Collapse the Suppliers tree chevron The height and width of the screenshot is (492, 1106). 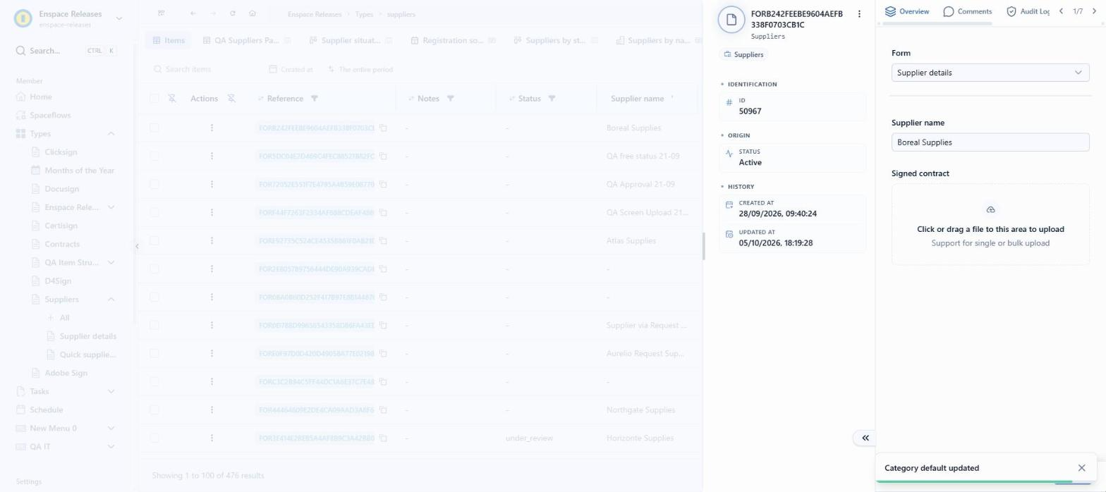pyautogui.click(x=111, y=300)
